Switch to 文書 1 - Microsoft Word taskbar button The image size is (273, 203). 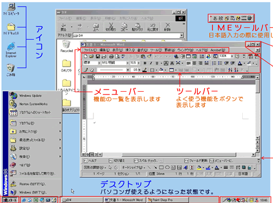coord(125,200)
